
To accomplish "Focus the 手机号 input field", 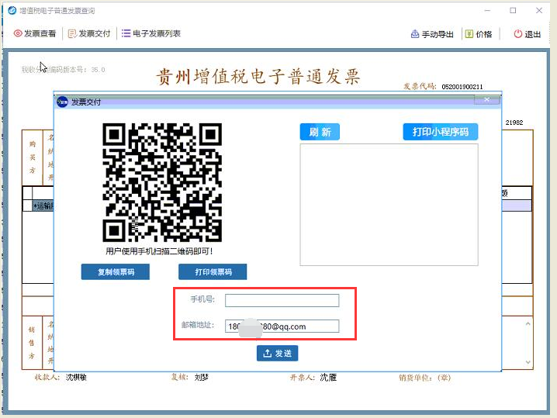I will 282,300.
